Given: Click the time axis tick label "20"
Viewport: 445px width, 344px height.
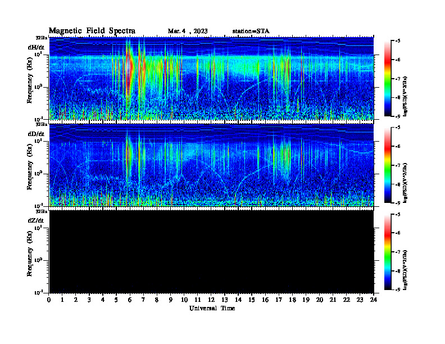Looking at the screenshot, I should pyautogui.click(x=320, y=300).
